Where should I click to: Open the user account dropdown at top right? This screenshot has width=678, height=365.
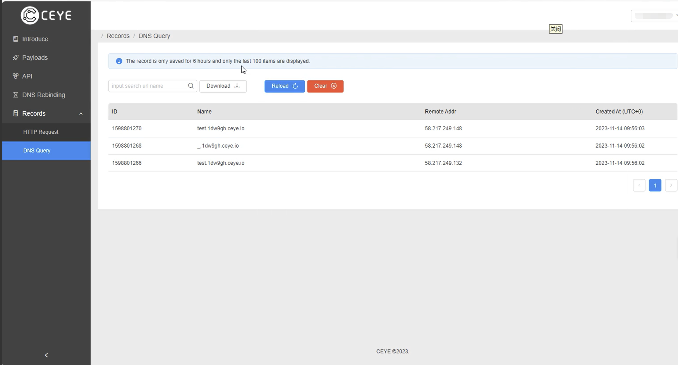coord(654,16)
